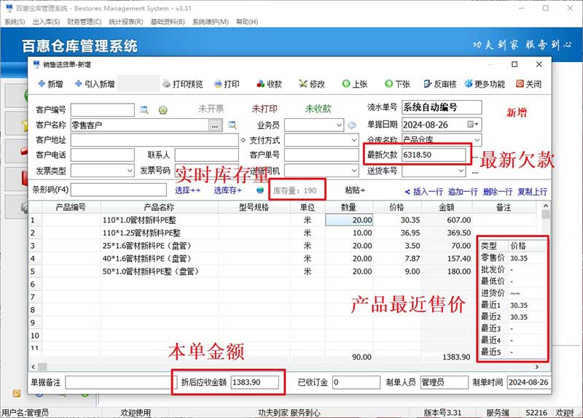The height and width of the screenshot is (418, 583).
Task: Click the 修改 edit button
Action: point(313,84)
